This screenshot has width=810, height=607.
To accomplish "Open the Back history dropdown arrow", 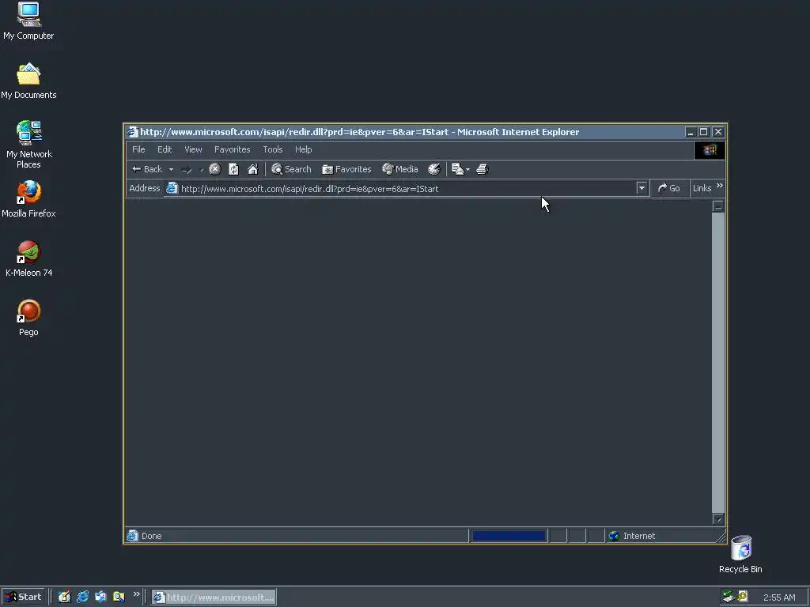I will coord(171,169).
